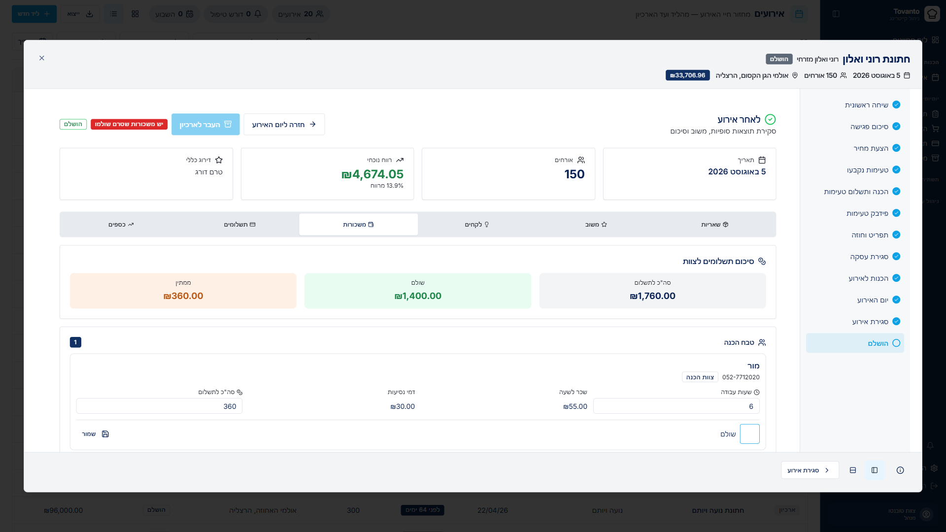Image resolution: width=946 pixels, height=532 pixels.
Task: Show the כספים tab
Action: [121, 225]
